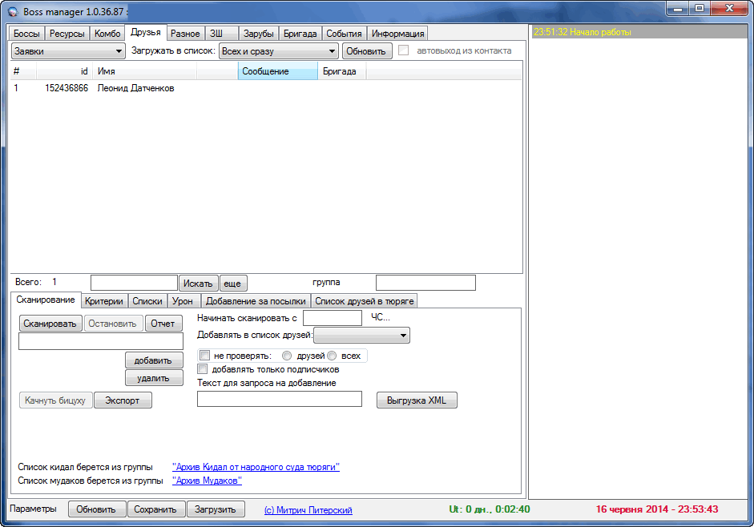The image size is (754, 527).
Task: Click the Boss manager title bar app icon
Action: (12, 10)
